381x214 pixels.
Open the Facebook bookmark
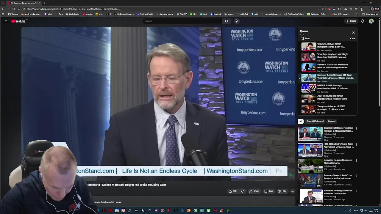tap(216, 14)
